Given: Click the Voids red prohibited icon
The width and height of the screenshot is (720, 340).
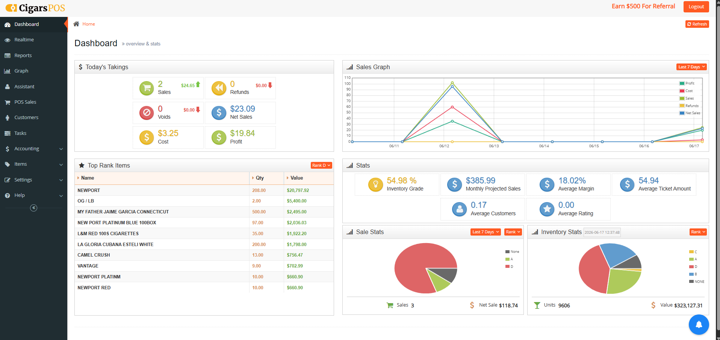Looking at the screenshot, I should click(x=147, y=113).
